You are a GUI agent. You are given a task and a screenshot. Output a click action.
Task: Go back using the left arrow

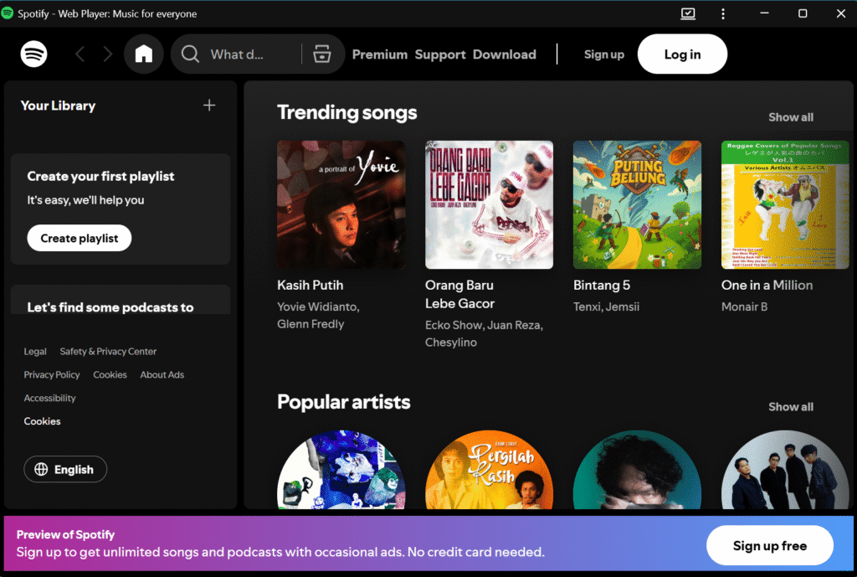[x=80, y=54]
